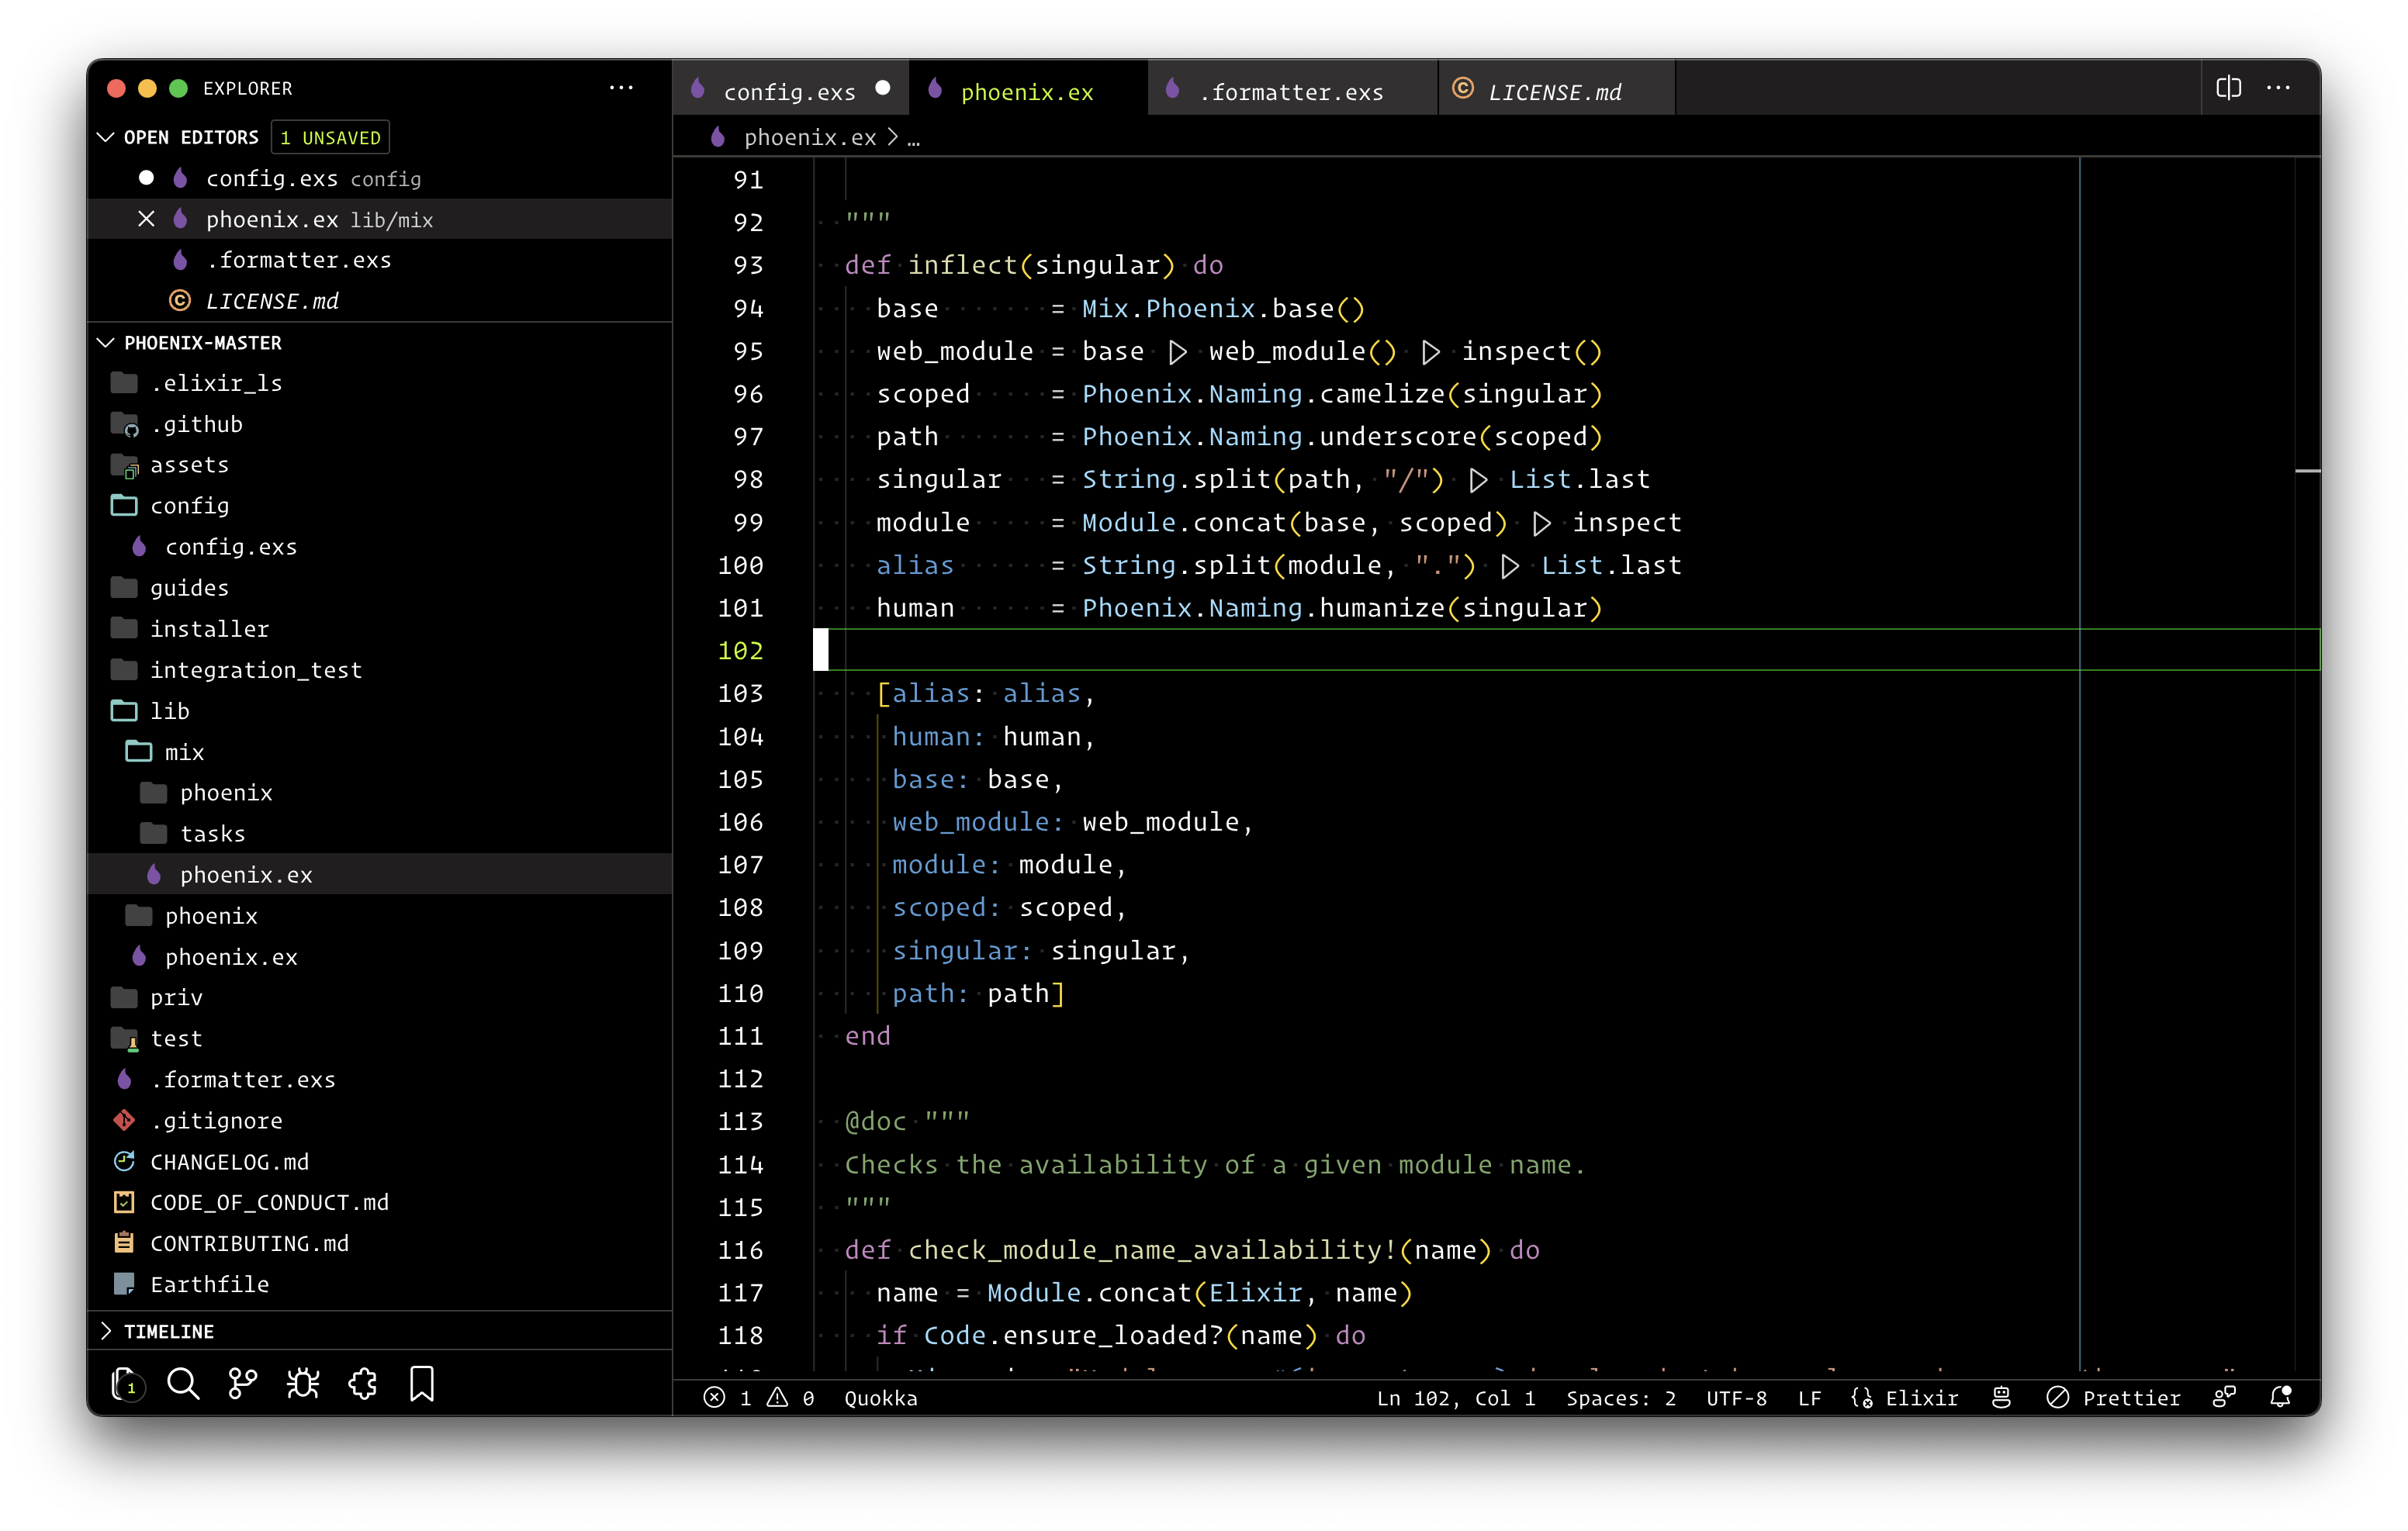Click the minimap slider on the editor's right edge
The image size is (2408, 1531).
pyautogui.click(x=2307, y=470)
